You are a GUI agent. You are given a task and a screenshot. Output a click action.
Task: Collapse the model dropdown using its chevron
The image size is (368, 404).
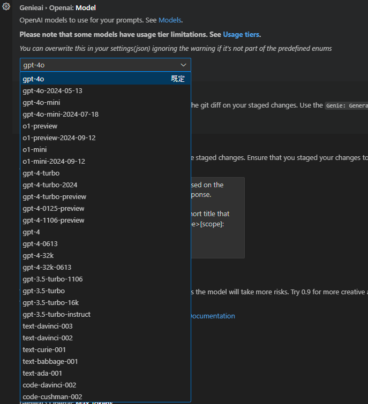pyautogui.click(x=184, y=65)
